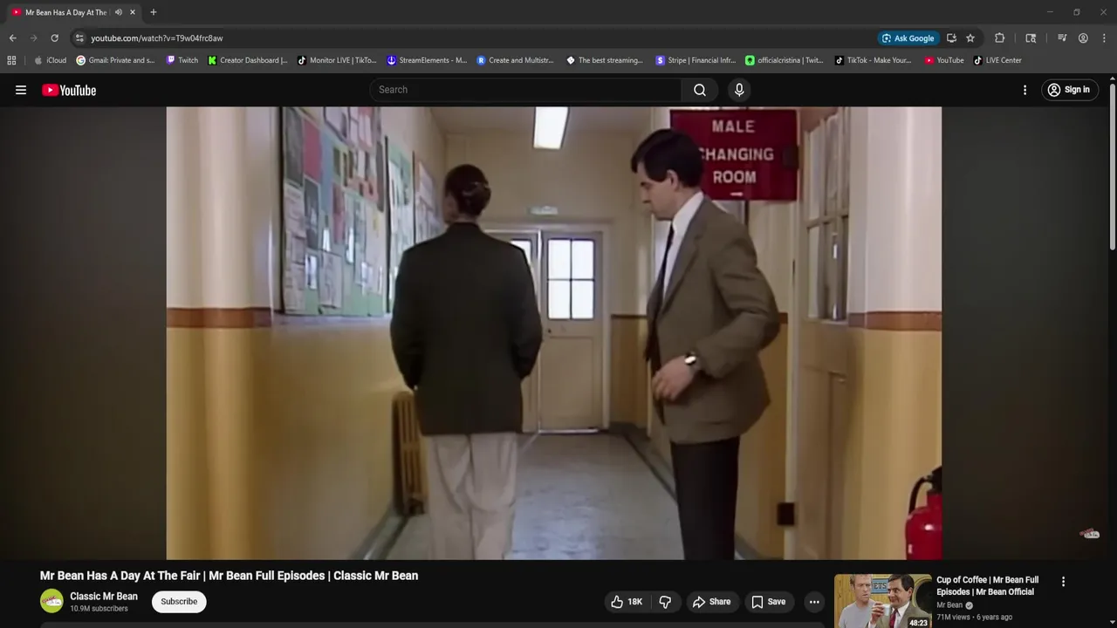Mute tab via speaker icon

click(119, 12)
